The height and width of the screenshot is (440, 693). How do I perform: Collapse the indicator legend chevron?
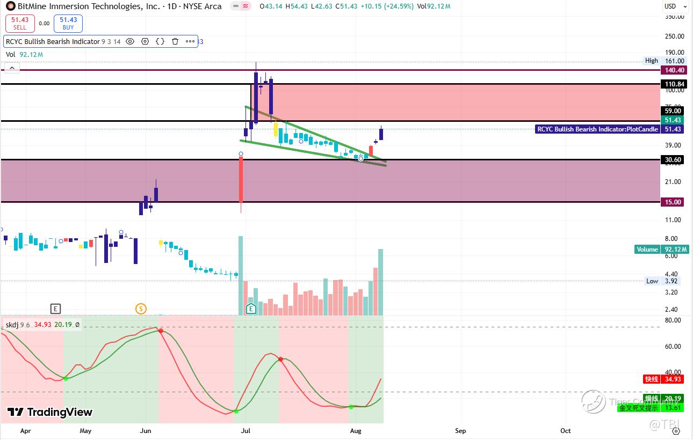click(x=12, y=68)
